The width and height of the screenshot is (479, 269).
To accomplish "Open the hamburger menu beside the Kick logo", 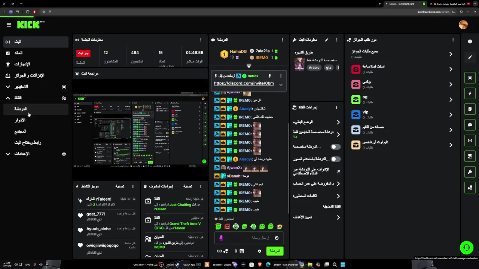I will (9, 25).
